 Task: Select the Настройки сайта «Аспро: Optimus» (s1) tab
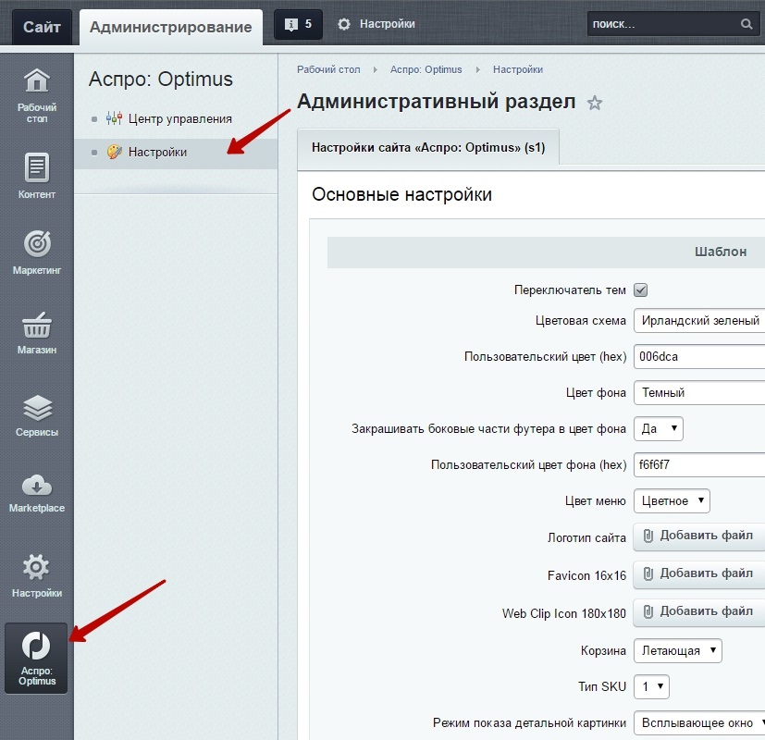click(428, 148)
